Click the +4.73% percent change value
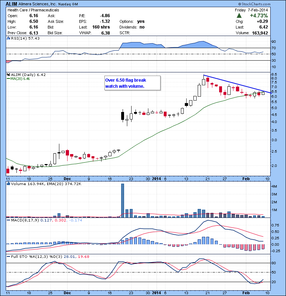The image size is (286, 296). pos(259,15)
